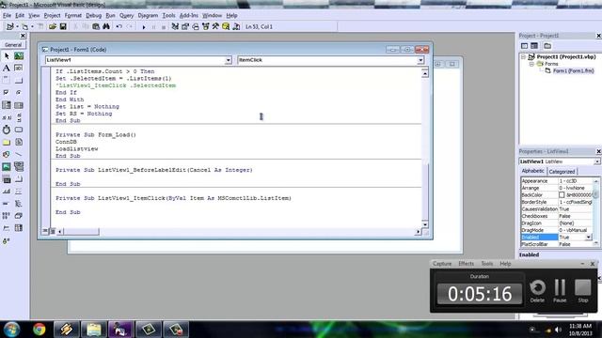
Task: Select the FileListBox control in the toolbox
Action: click(19, 142)
